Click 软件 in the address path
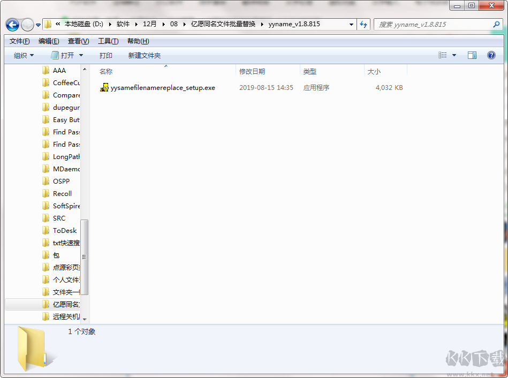508x378 pixels. click(x=123, y=24)
